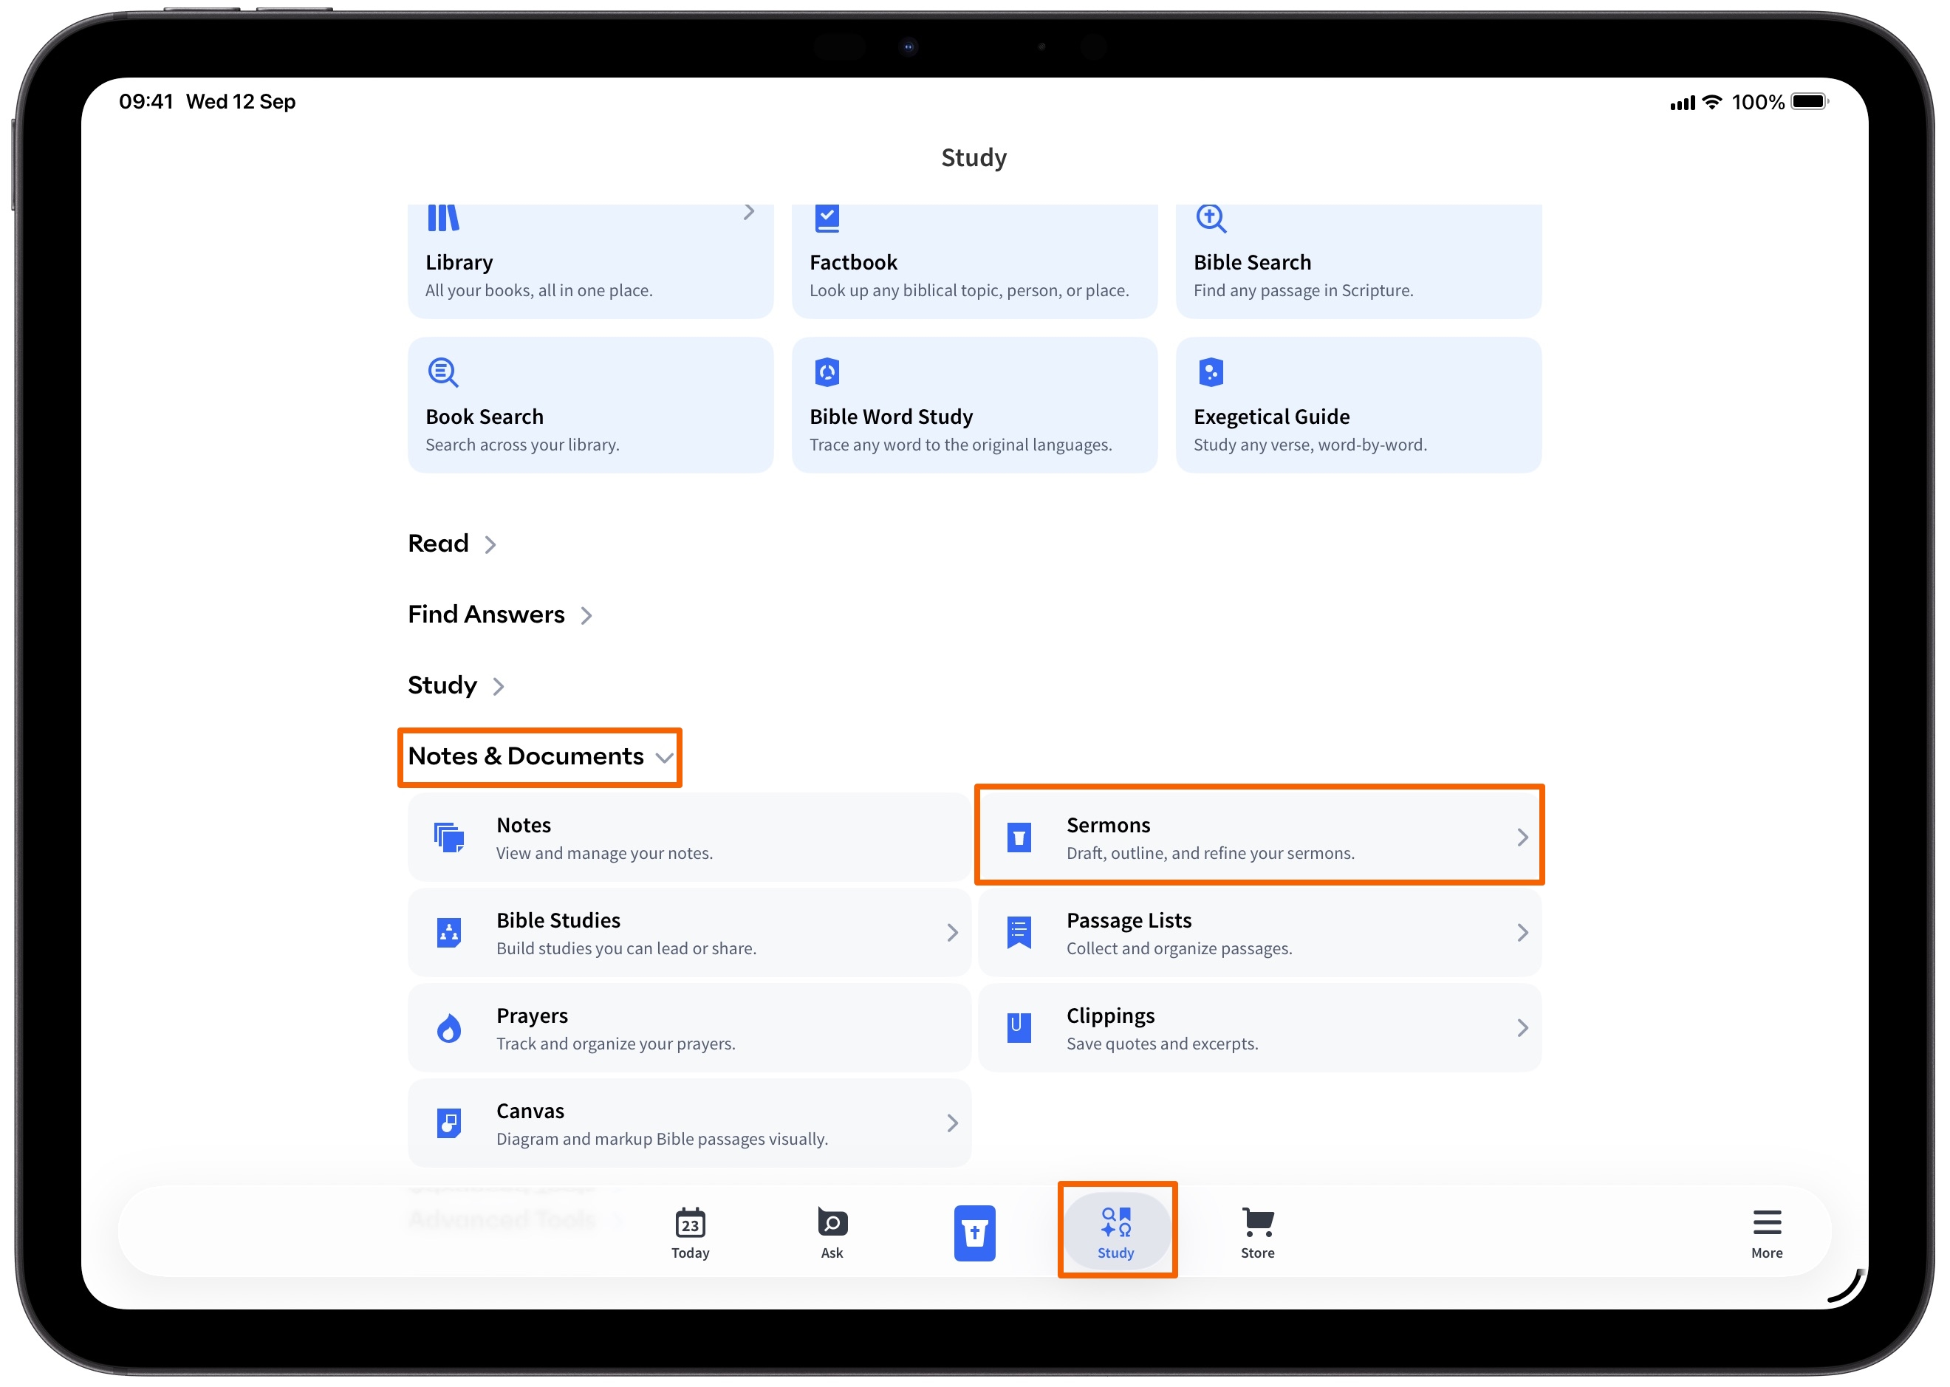Tap the Clippings row chevron
The image size is (1950, 1387).
tap(1522, 1028)
